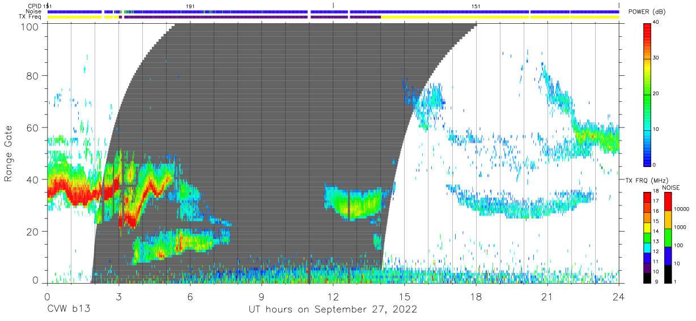Click the power scale value '30'
This screenshot has width=696, height=321.
coord(656,58)
